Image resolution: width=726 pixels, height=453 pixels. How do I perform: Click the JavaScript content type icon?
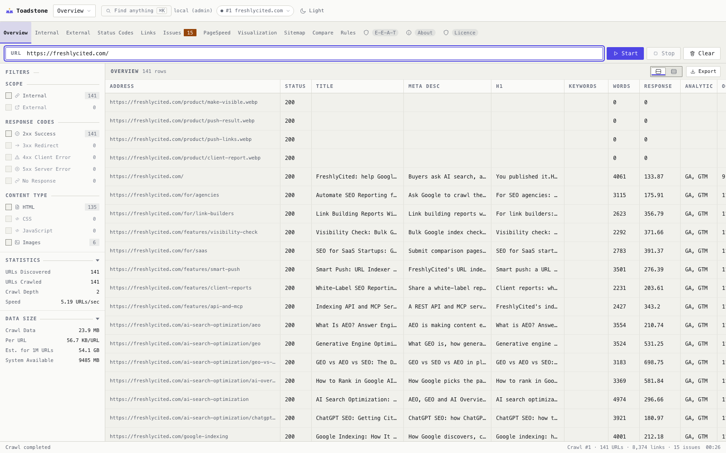click(x=17, y=231)
